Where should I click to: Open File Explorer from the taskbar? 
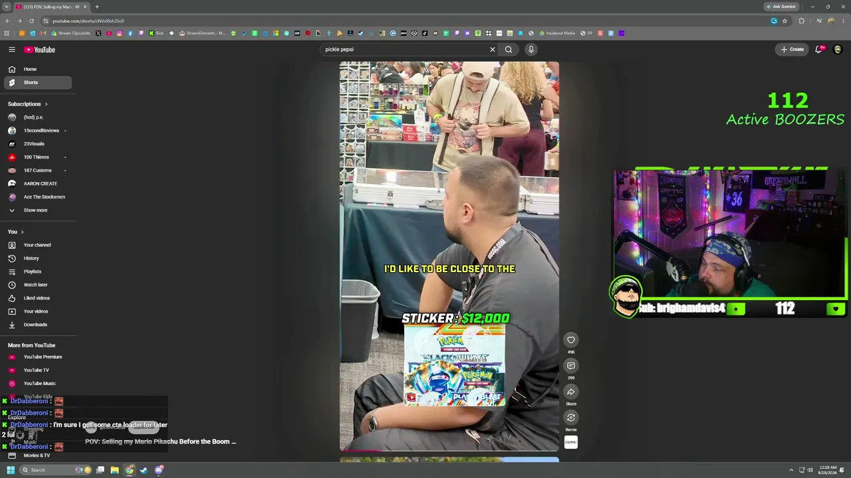115,470
